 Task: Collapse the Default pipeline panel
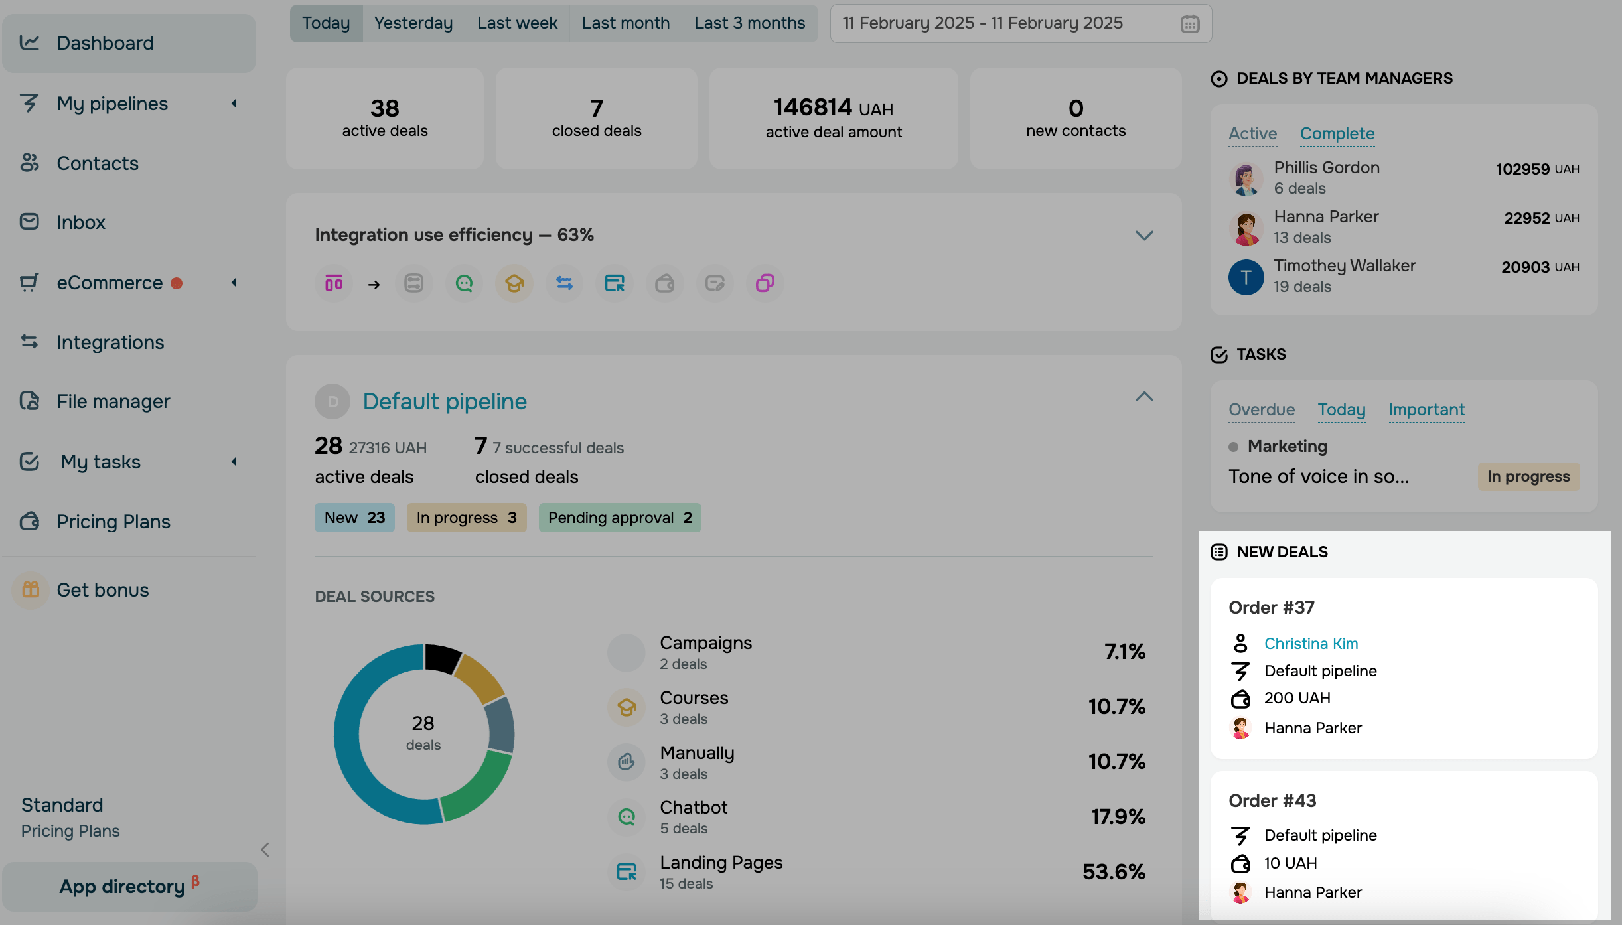pyautogui.click(x=1143, y=397)
